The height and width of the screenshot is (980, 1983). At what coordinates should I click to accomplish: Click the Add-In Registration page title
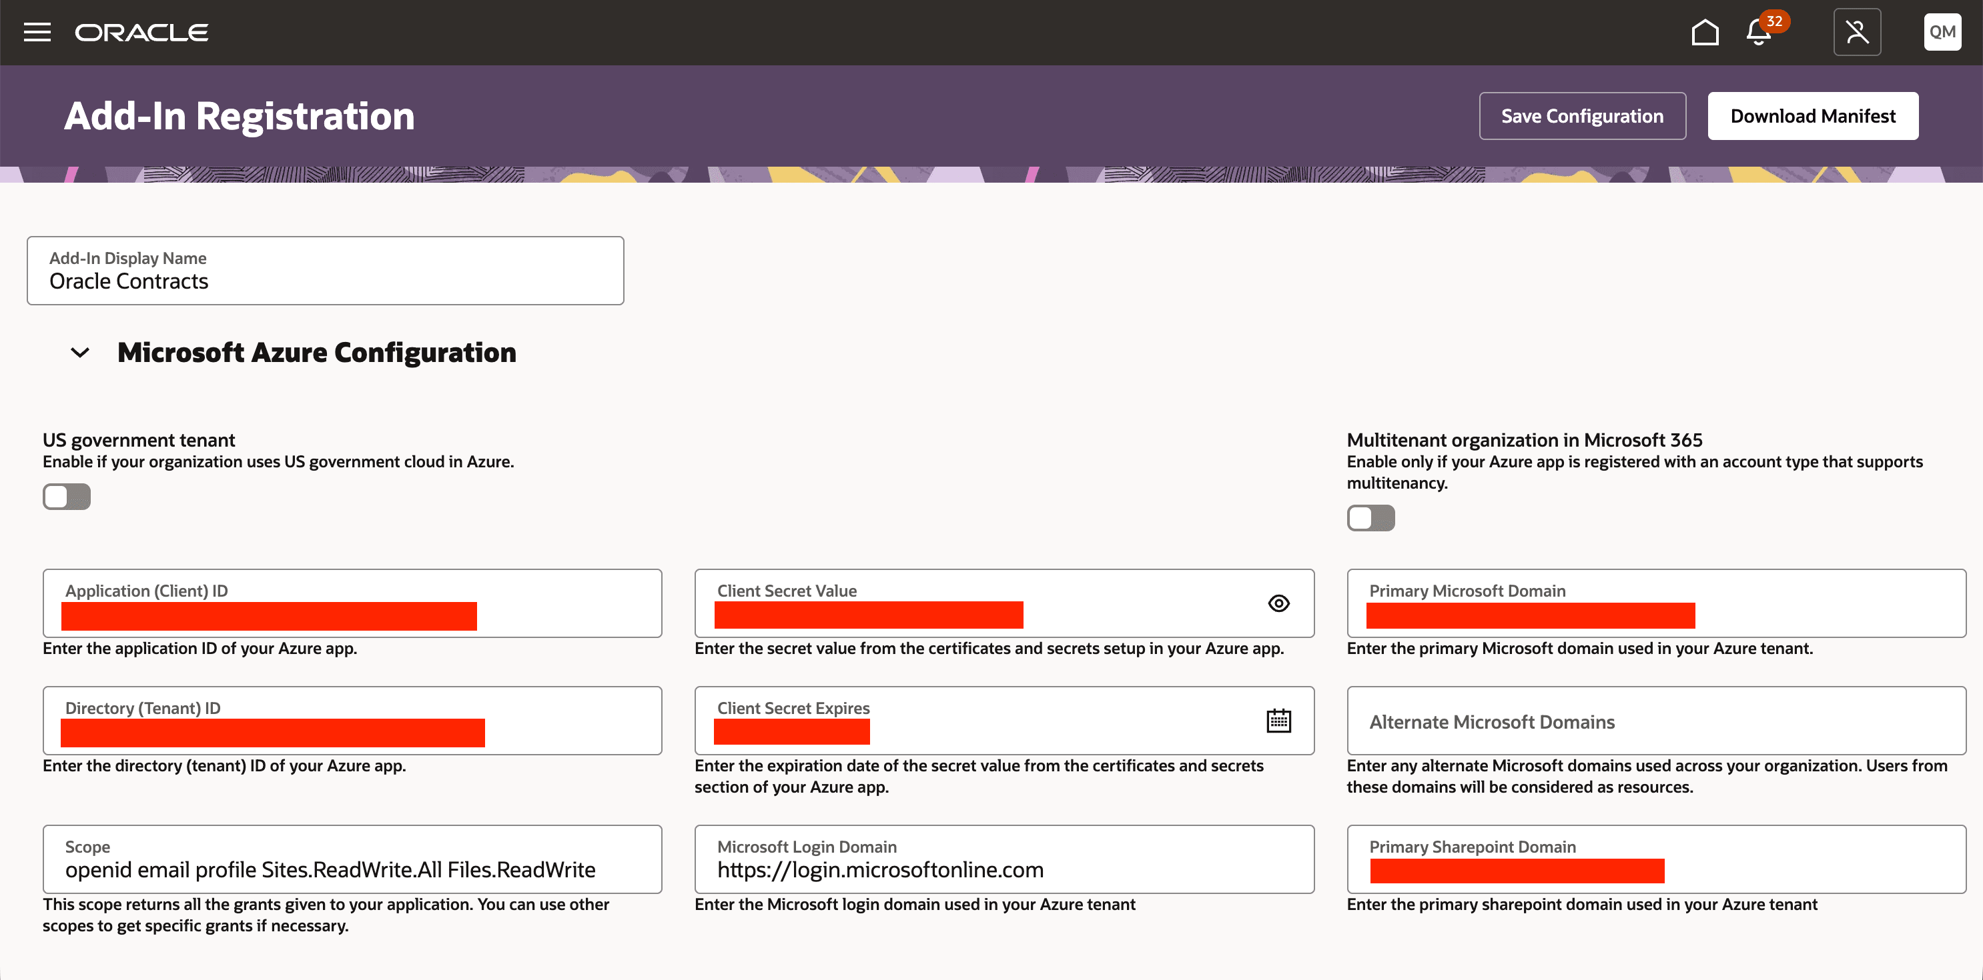[x=239, y=116]
